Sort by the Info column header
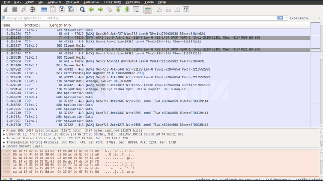The height and width of the screenshot is (181, 323). point(186,25)
